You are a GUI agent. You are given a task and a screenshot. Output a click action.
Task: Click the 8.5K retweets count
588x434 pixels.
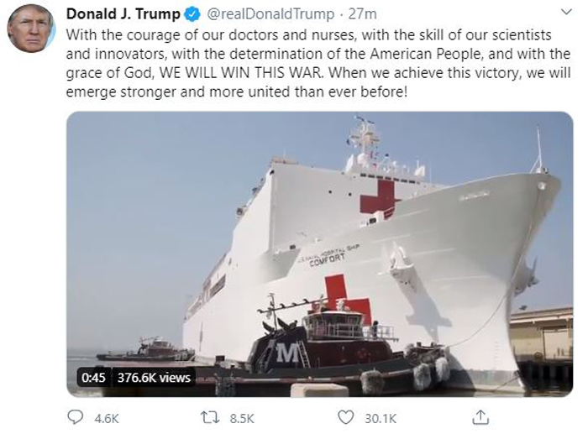[242, 418]
